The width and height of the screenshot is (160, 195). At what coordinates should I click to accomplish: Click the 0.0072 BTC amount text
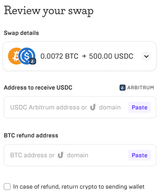pos(59,56)
